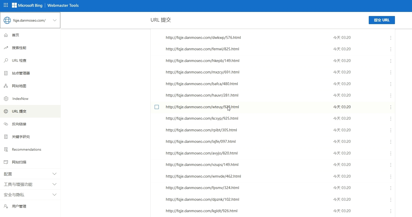Image resolution: width=412 pixels, height=217 pixels.
Task: Open Search Performance trend icon
Action: click(6, 48)
